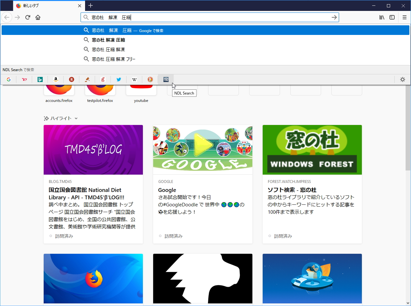
Task: Select top suggestion 窓の杜 解凍 圧縮 Google で検索
Action: pos(205,30)
